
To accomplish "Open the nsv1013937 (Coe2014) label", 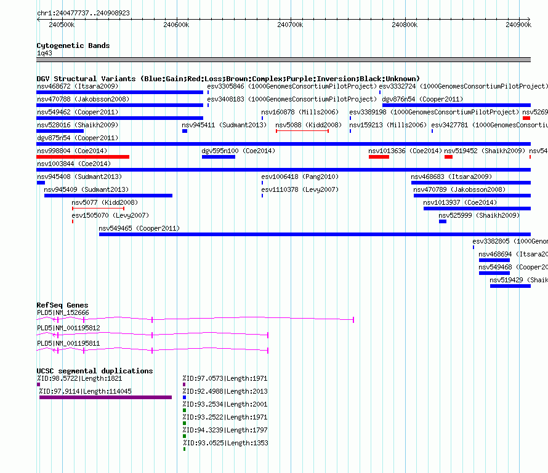I will (460, 202).
